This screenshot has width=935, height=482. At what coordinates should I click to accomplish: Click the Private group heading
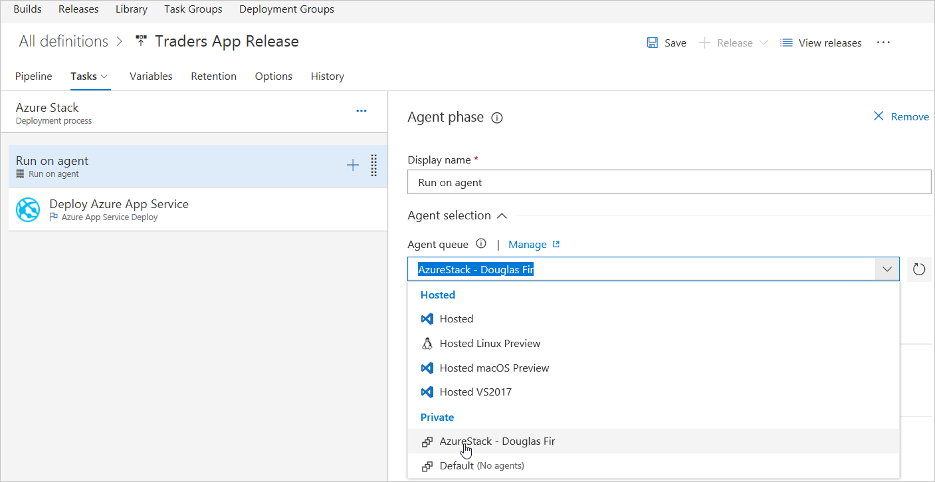click(437, 418)
